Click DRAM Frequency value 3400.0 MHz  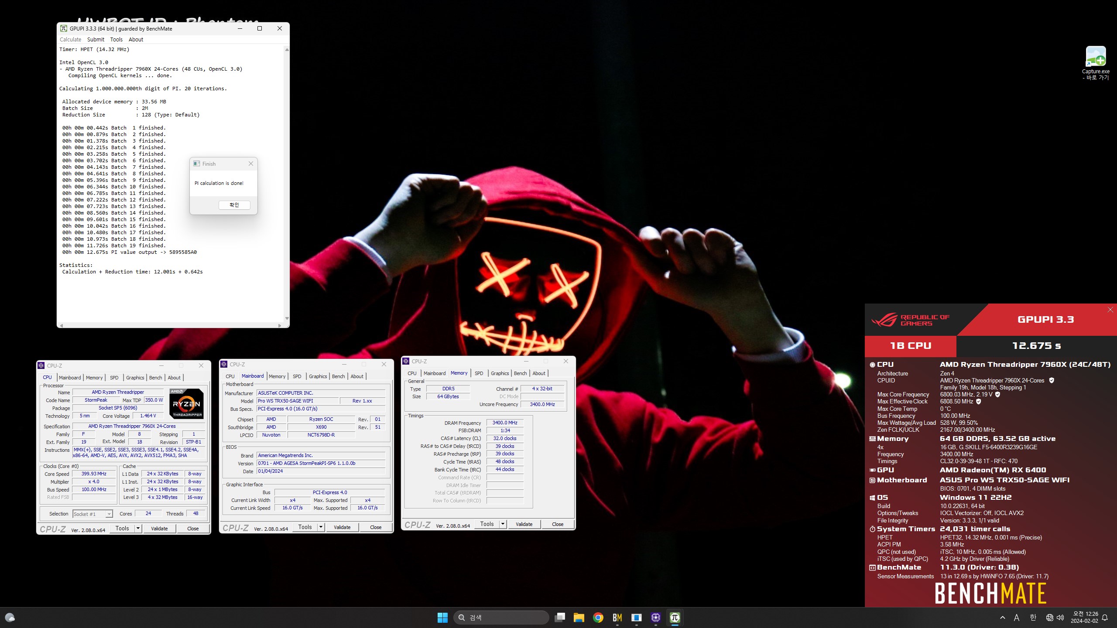click(x=505, y=423)
